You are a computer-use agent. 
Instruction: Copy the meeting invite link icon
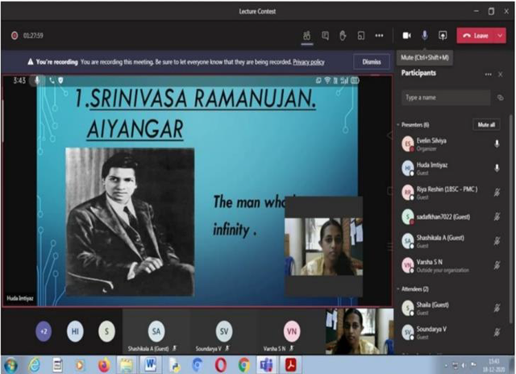(x=500, y=98)
